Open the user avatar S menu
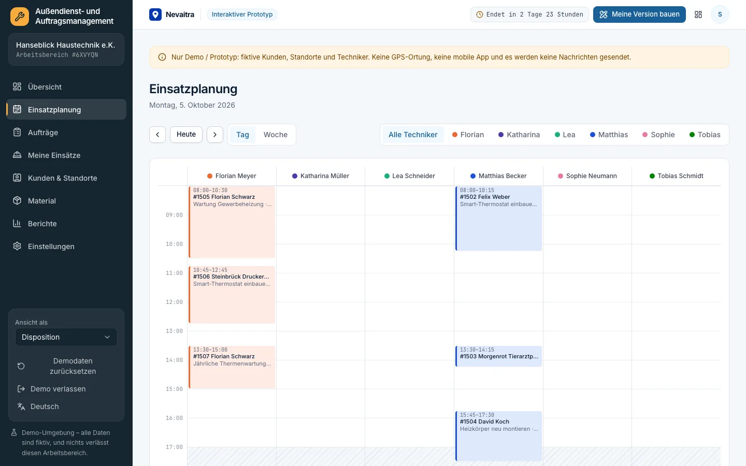The height and width of the screenshot is (466, 746). (x=720, y=14)
